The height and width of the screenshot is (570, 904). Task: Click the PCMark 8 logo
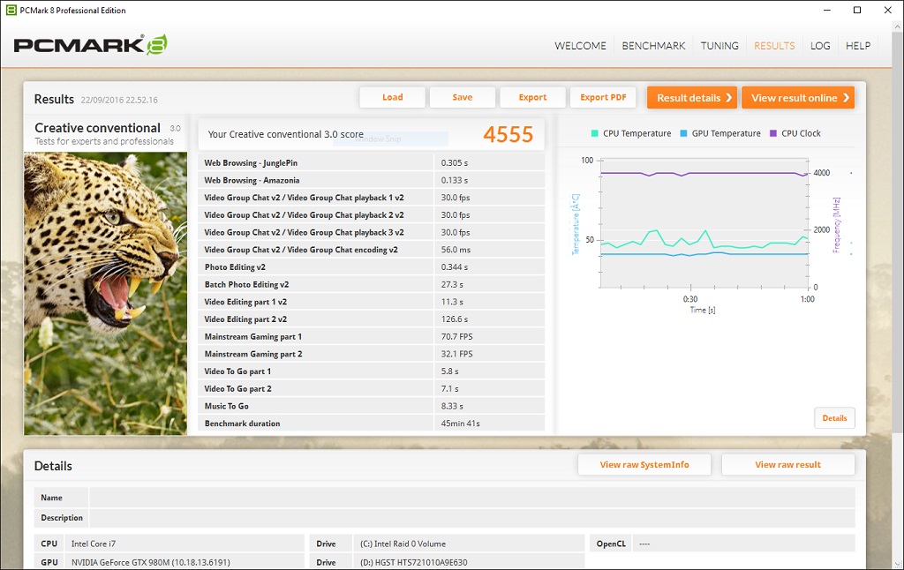pyautogui.click(x=90, y=46)
